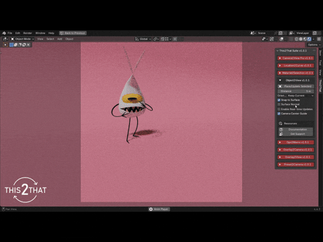This screenshot has height=242, width=323.
Task: Expand the Camera2View Pro panel
Action: 295,58
